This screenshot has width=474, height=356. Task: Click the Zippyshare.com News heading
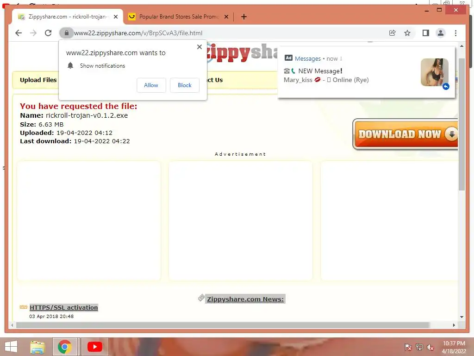point(245,299)
